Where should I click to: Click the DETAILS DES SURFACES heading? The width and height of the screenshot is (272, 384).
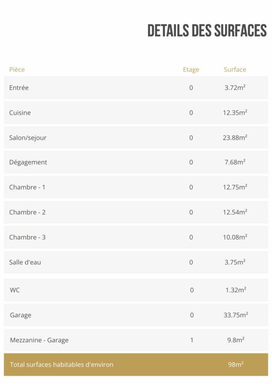(x=207, y=31)
